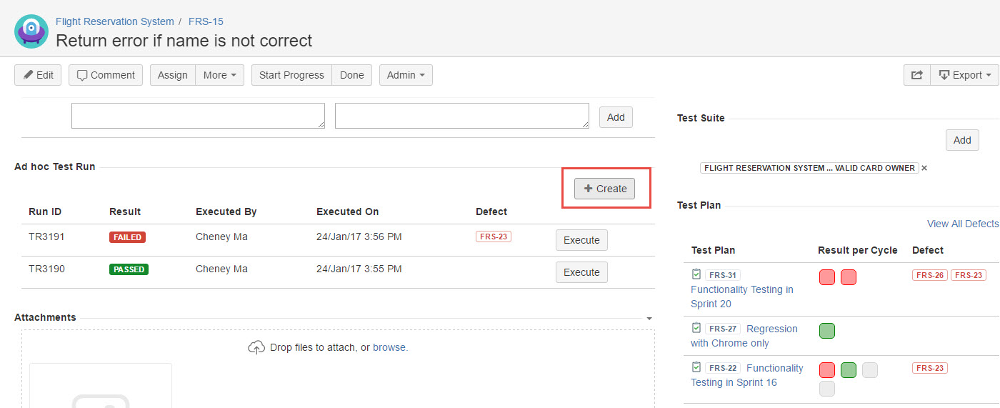Viewport: 1000px width, 408px height.
Task: Open View All Defects link
Action: coord(962,224)
